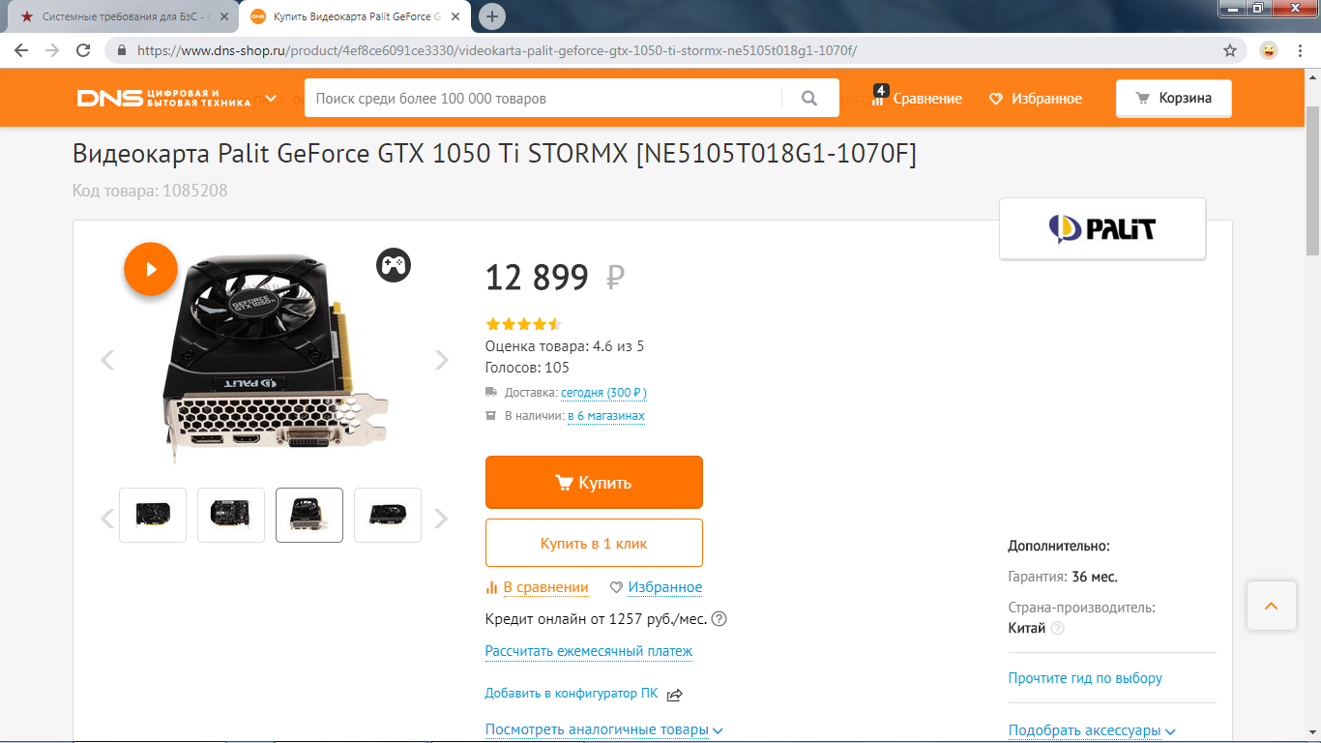This screenshot has height=743, width=1321.
Task: Show next product image with the right arrow
Action: [442, 360]
